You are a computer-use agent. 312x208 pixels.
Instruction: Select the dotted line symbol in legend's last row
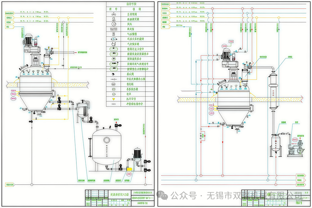point(114,104)
